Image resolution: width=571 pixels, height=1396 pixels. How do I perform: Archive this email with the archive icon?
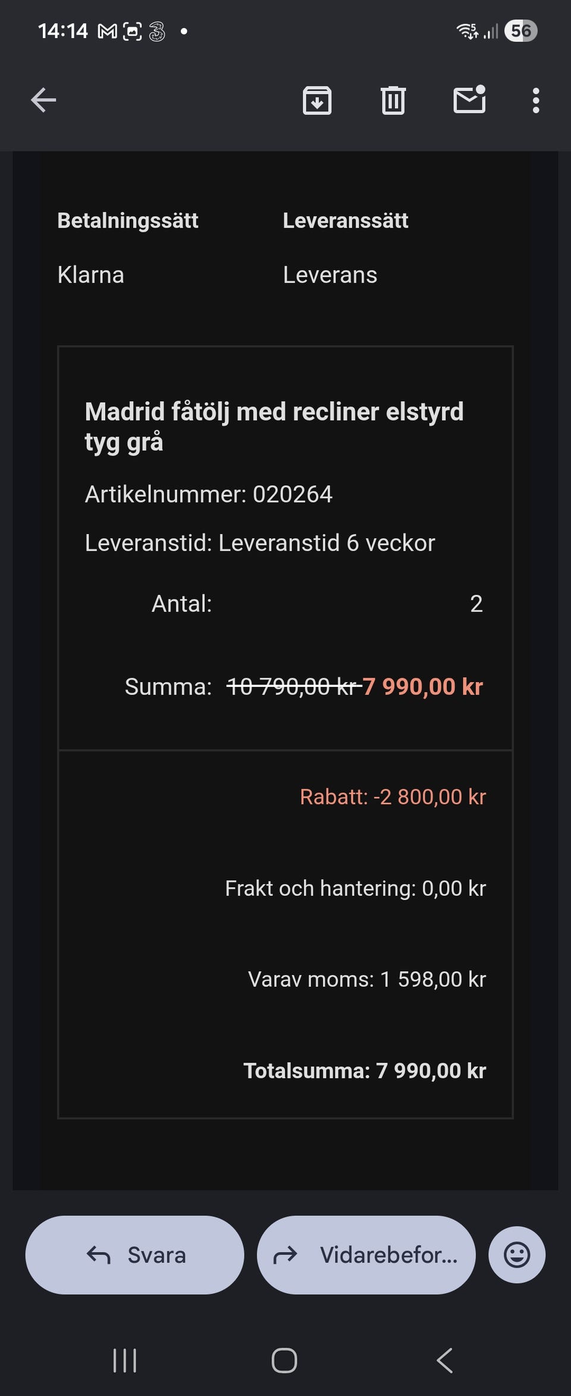tap(317, 100)
